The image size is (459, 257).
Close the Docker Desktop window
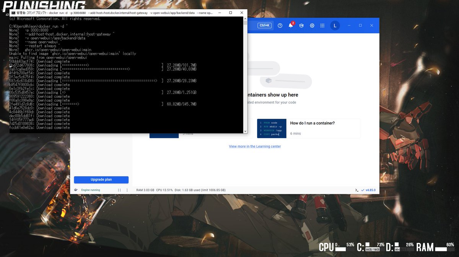coord(372,26)
